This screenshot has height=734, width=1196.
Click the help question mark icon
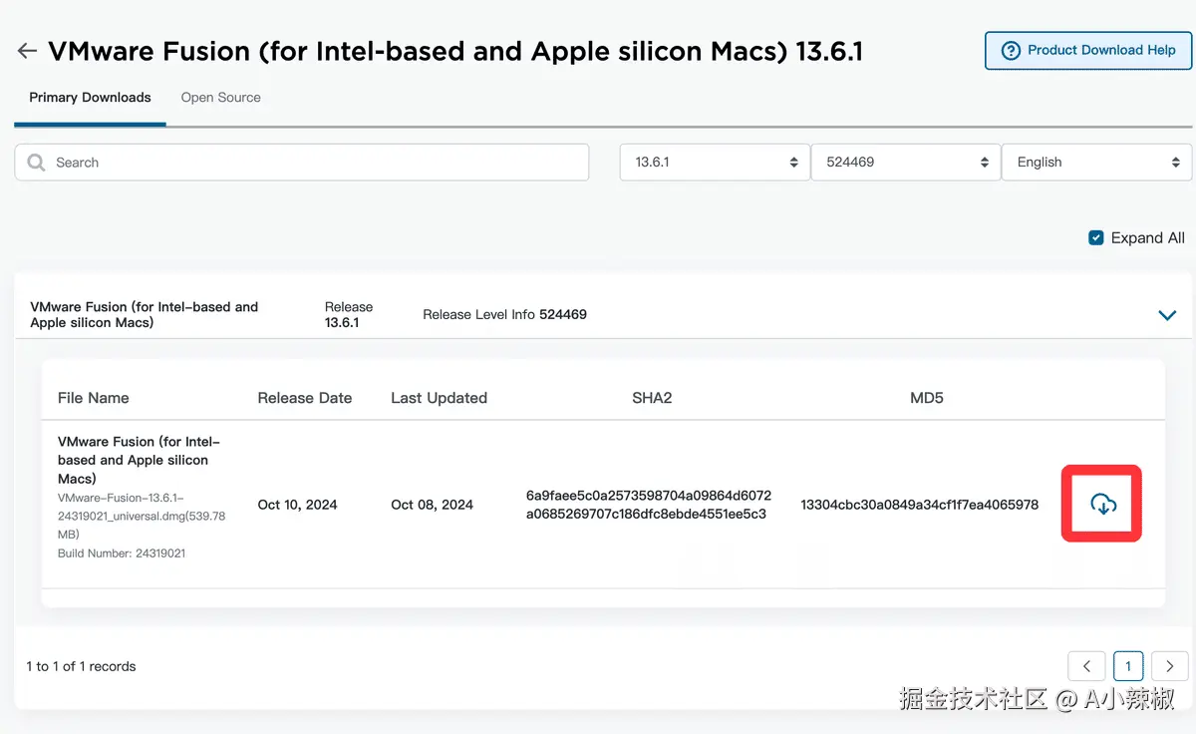click(x=1011, y=50)
